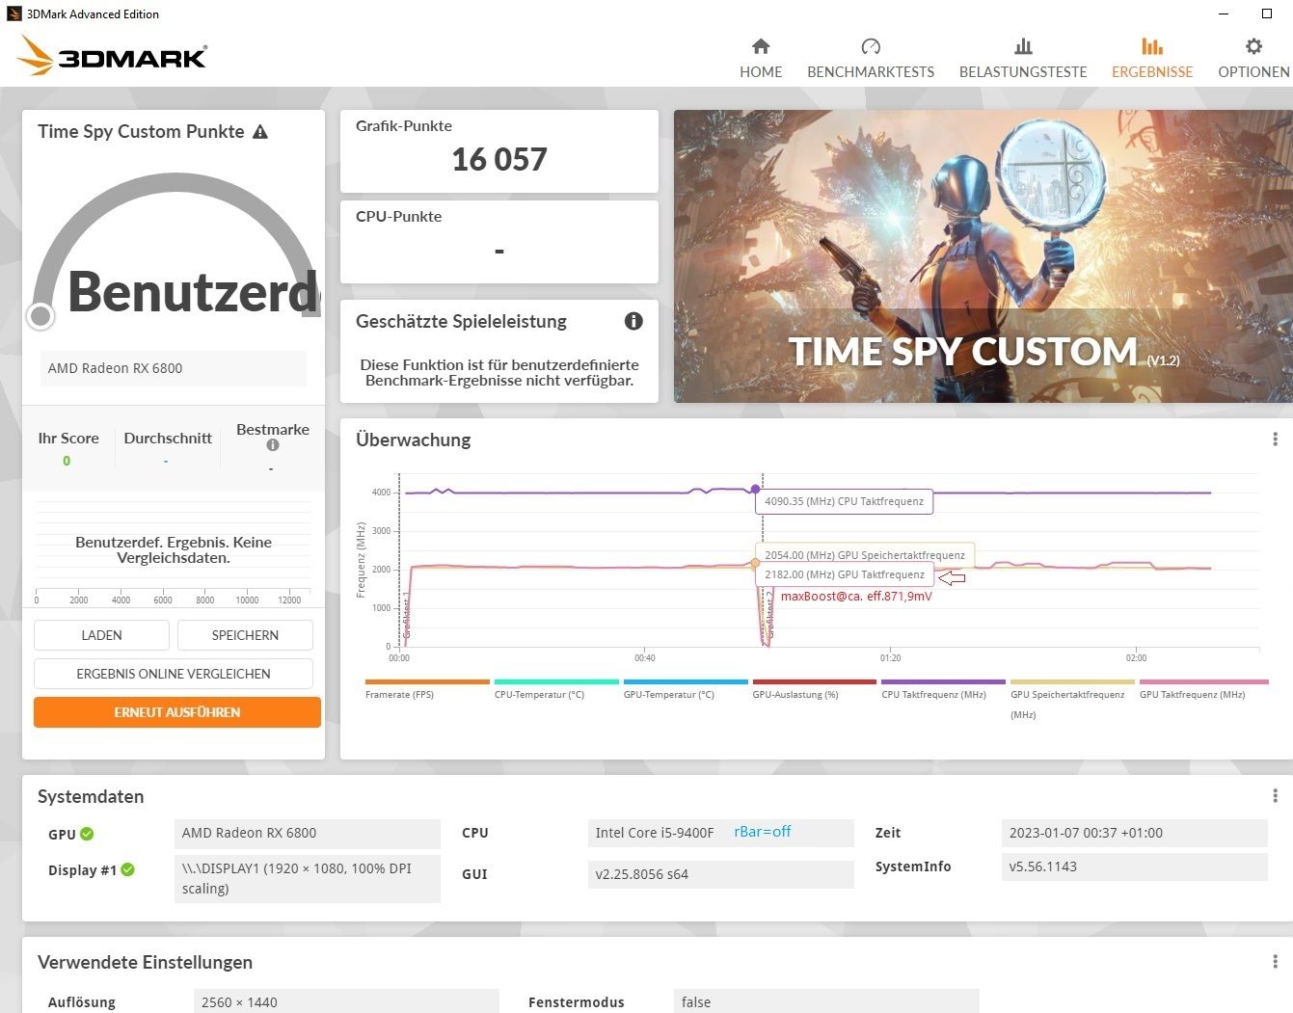Select the ERGEBNISSE tab
The image size is (1293, 1013).
point(1152,59)
